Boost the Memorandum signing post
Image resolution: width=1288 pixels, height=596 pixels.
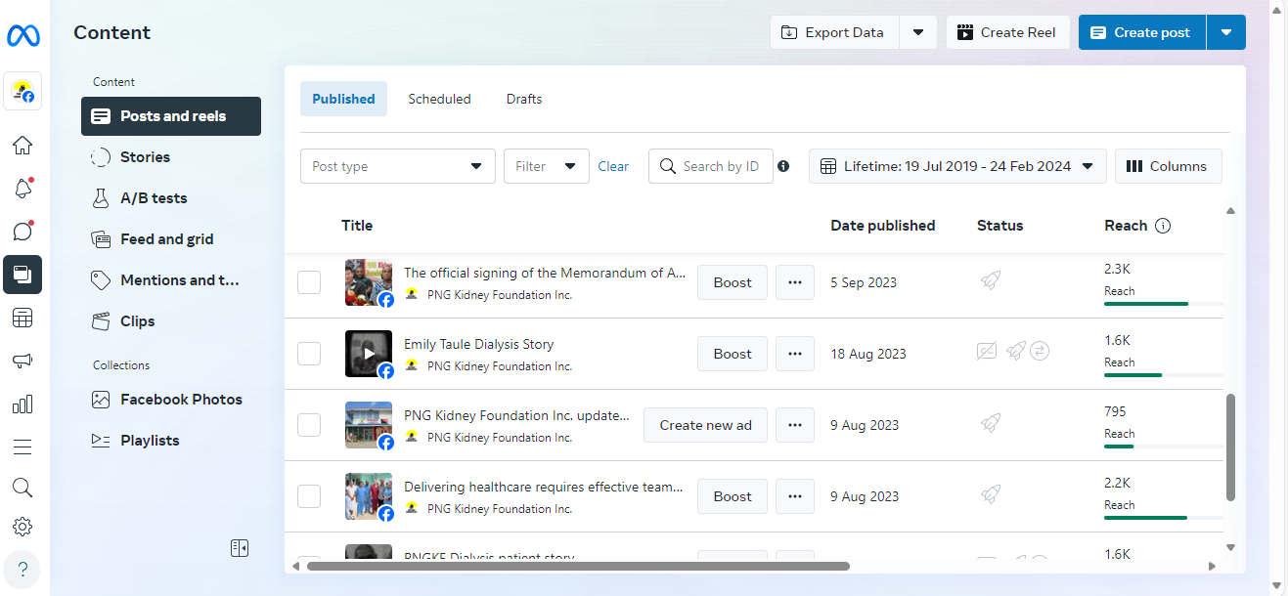(733, 282)
